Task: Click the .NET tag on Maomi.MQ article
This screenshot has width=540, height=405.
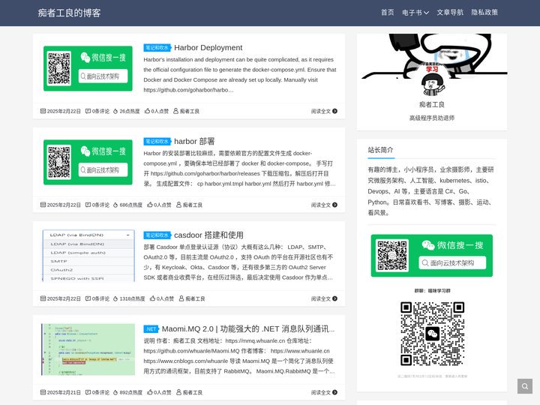Action: 151,329
